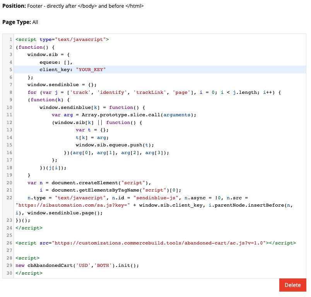311x297 pixels.
Task: Click the closing </script> tag on line 24
Action: [29, 228]
